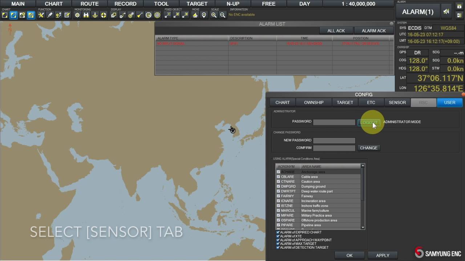Toggle ALARM of MAX TARGET checkbox
465x261 pixels.
tap(278, 244)
